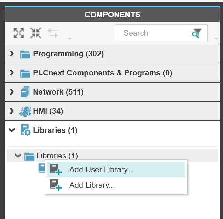Click the Expand All arrows icon
Viewport: 223px width, 219px height.
tap(19, 33)
